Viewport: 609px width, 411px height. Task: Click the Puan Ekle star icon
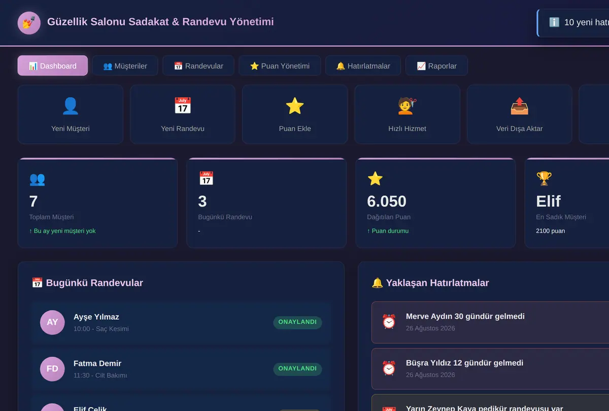click(x=295, y=106)
